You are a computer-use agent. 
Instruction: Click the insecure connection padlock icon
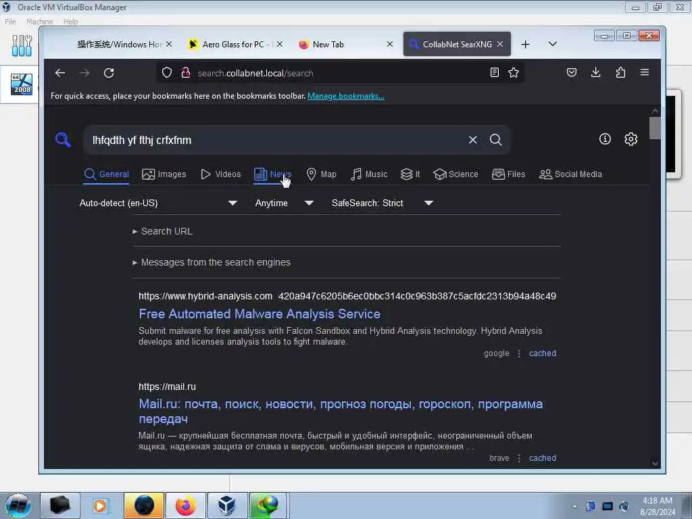[x=186, y=73]
